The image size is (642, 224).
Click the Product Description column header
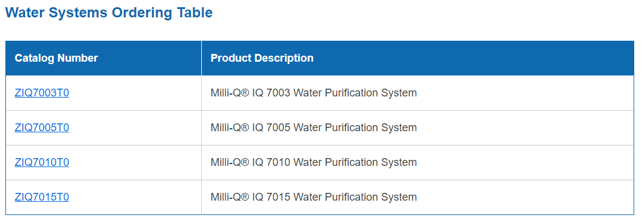click(x=262, y=58)
